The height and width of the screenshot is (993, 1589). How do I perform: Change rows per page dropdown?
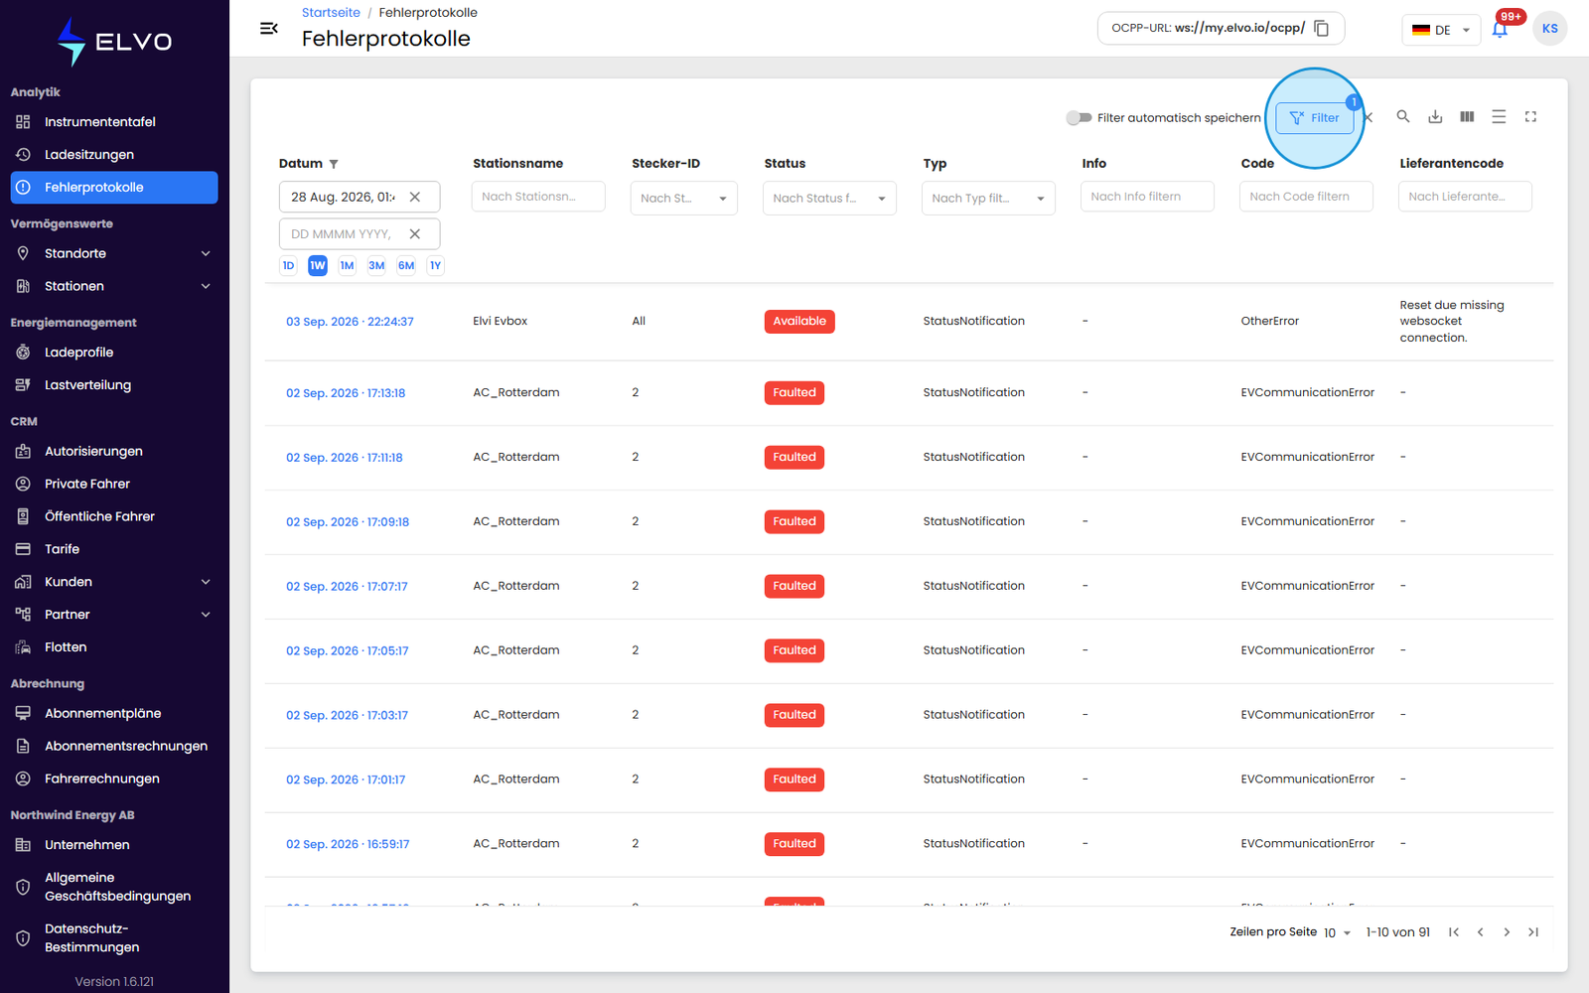coord(1337,932)
